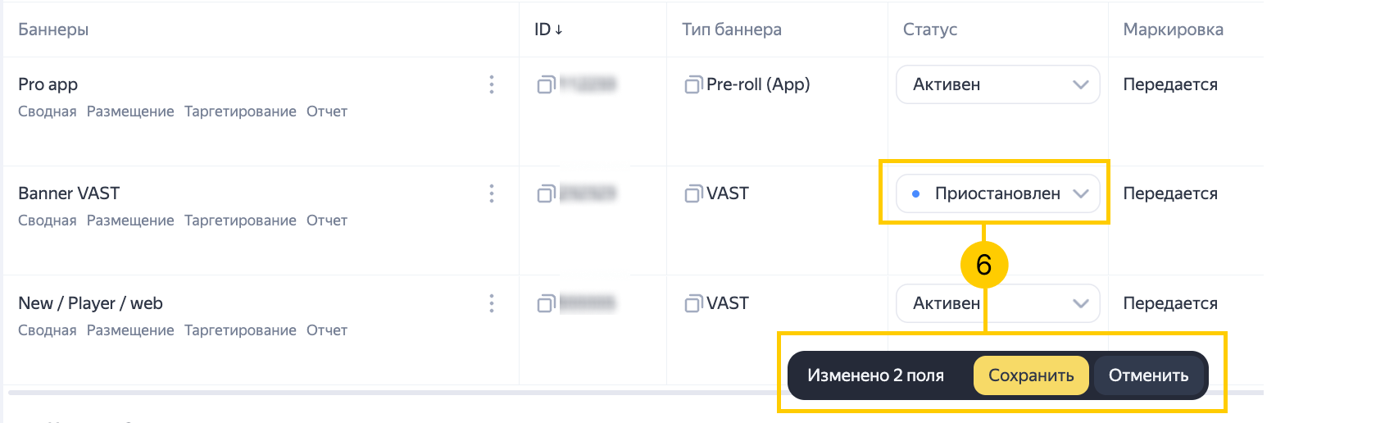Open the Banner VAST banner name
Viewport: 1394px width, 423px height.
(69, 193)
